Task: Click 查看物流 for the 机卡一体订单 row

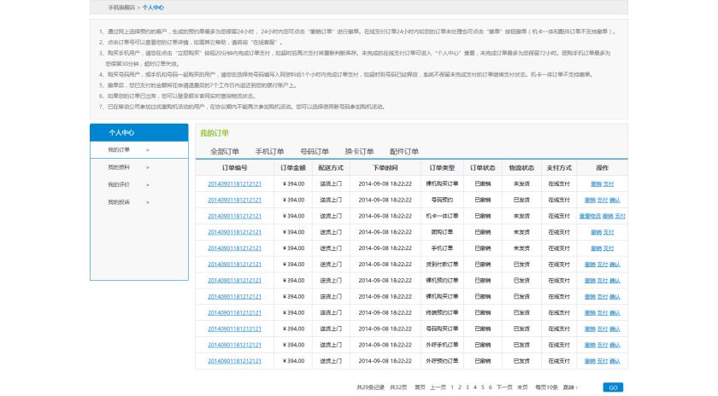Action: pos(590,216)
